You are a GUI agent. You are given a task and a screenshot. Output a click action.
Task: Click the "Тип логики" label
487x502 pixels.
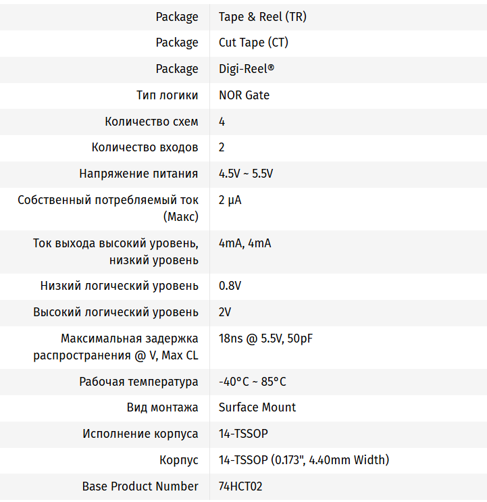coord(167,95)
